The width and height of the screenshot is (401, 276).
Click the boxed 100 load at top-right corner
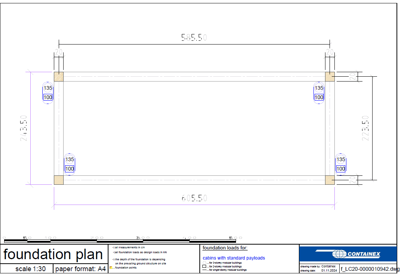(319, 97)
